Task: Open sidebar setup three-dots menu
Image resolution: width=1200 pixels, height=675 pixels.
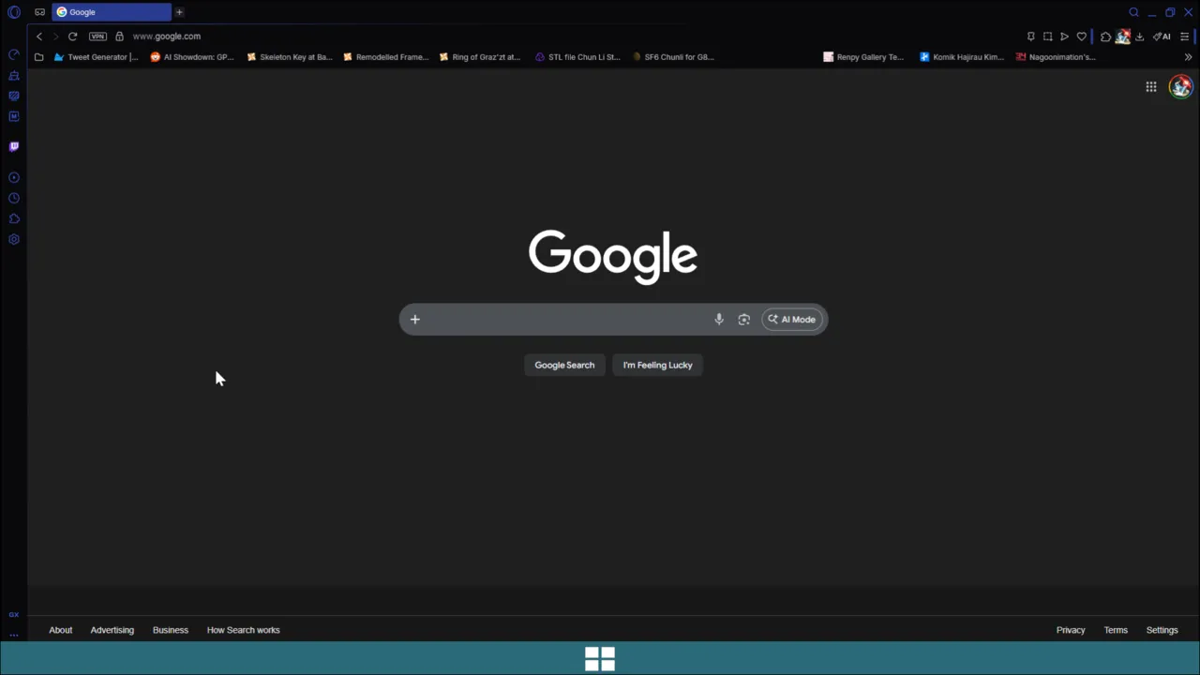Action: click(13, 635)
